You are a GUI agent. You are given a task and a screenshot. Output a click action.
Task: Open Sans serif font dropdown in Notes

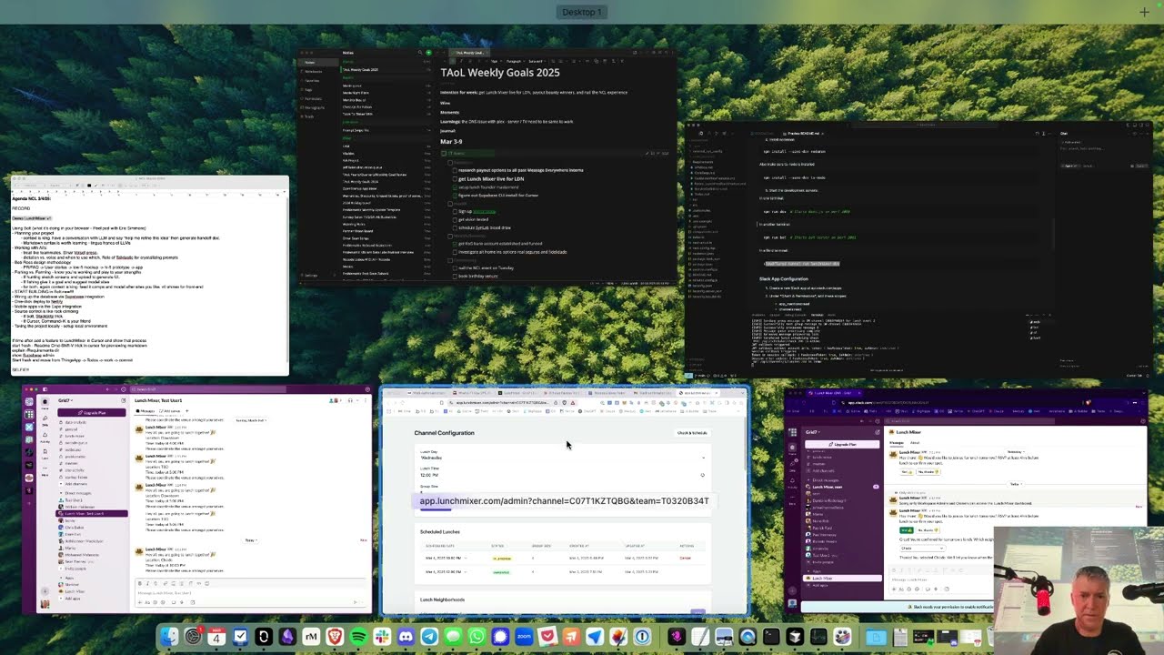pos(537,61)
